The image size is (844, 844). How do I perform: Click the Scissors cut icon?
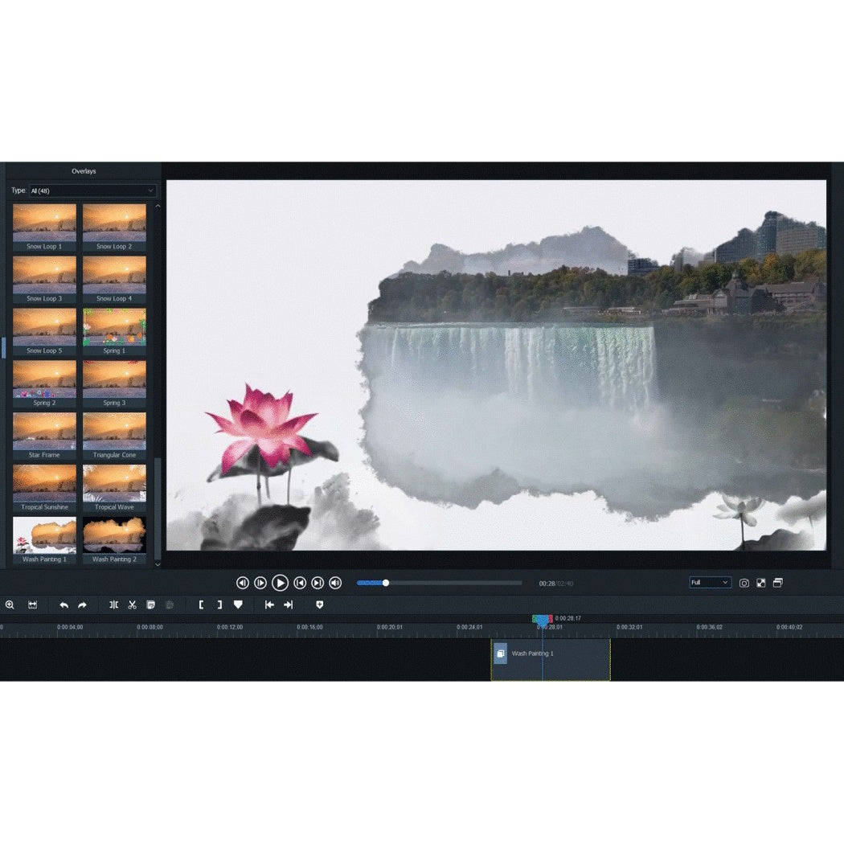132,604
